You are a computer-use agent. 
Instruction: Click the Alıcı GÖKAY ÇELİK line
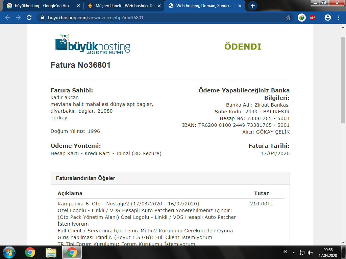click(266, 132)
